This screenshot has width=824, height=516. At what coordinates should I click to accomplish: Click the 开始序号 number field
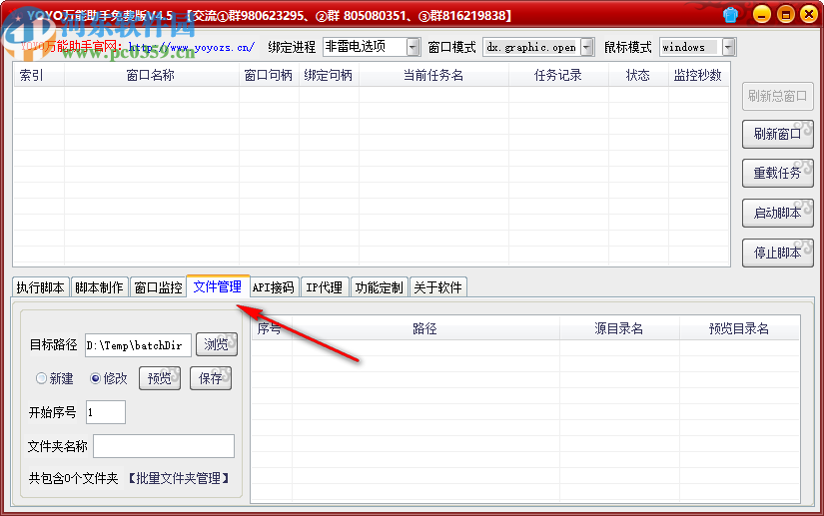tap(106, 412)
